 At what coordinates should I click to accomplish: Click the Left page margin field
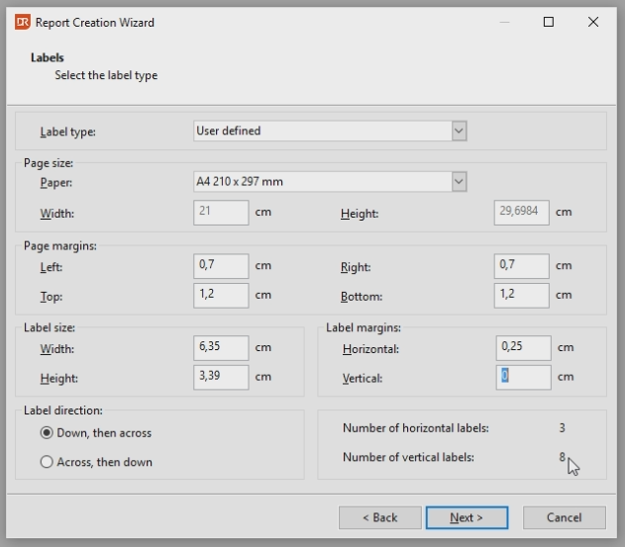[x=221, y=265]
